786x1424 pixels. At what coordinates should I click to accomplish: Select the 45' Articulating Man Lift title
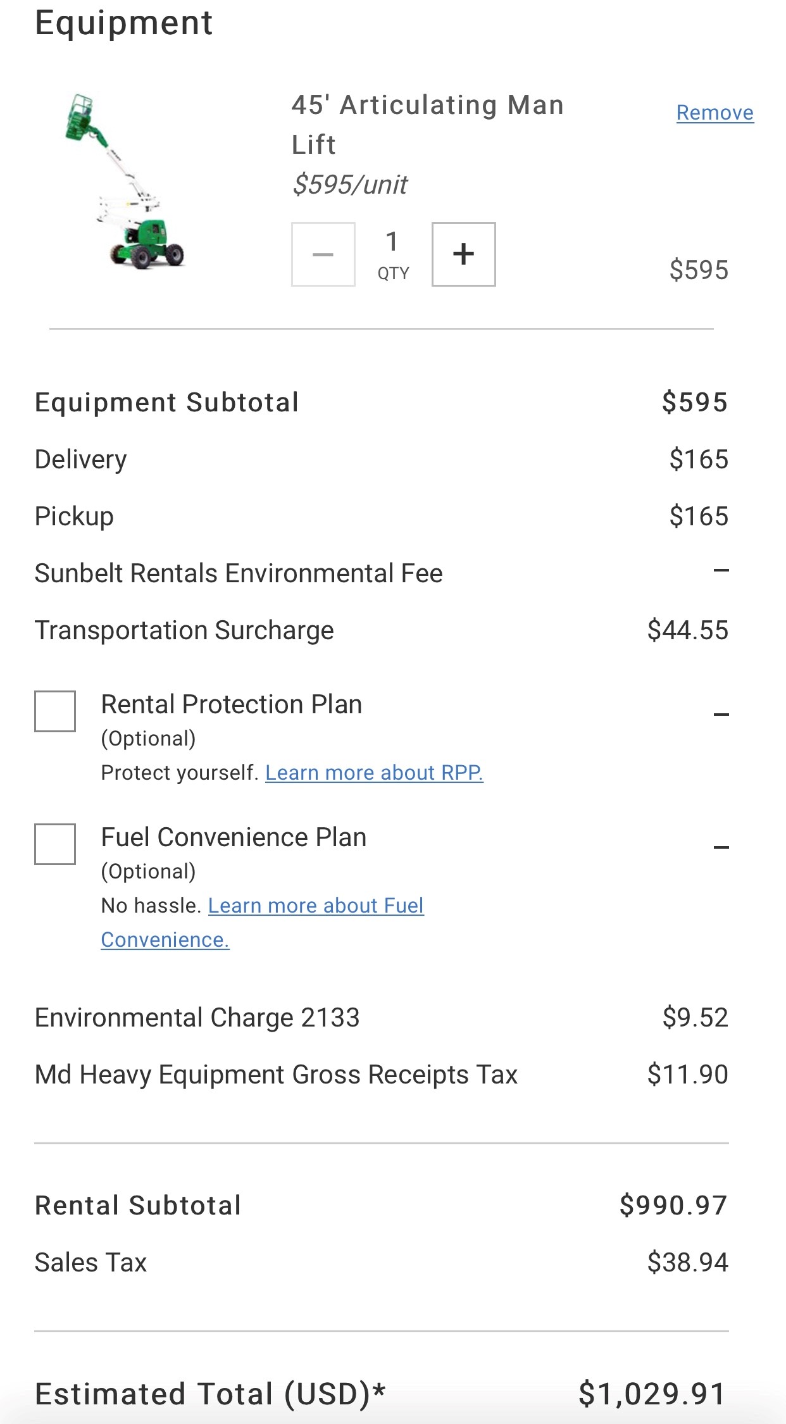(x=427, y=124)
